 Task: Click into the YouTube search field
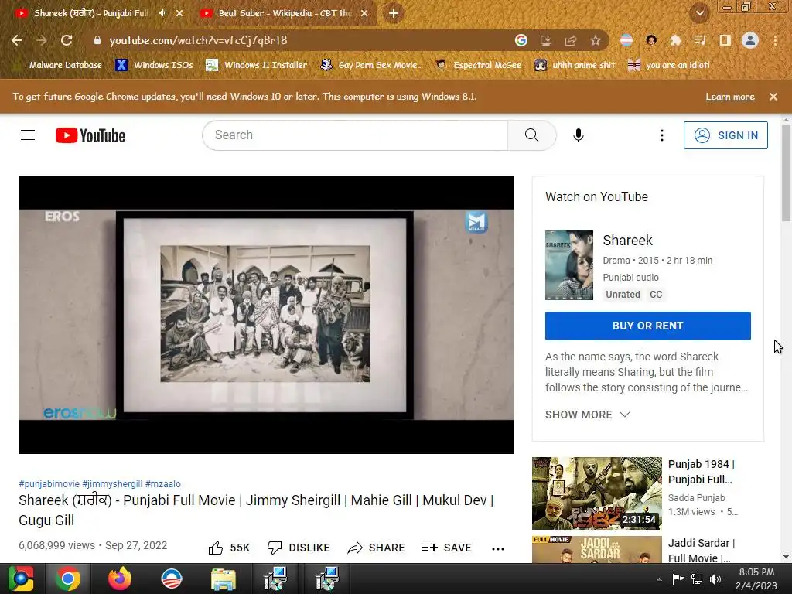(x=355, y=135)
